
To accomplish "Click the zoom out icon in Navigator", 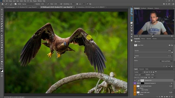I will pos(140,36).
